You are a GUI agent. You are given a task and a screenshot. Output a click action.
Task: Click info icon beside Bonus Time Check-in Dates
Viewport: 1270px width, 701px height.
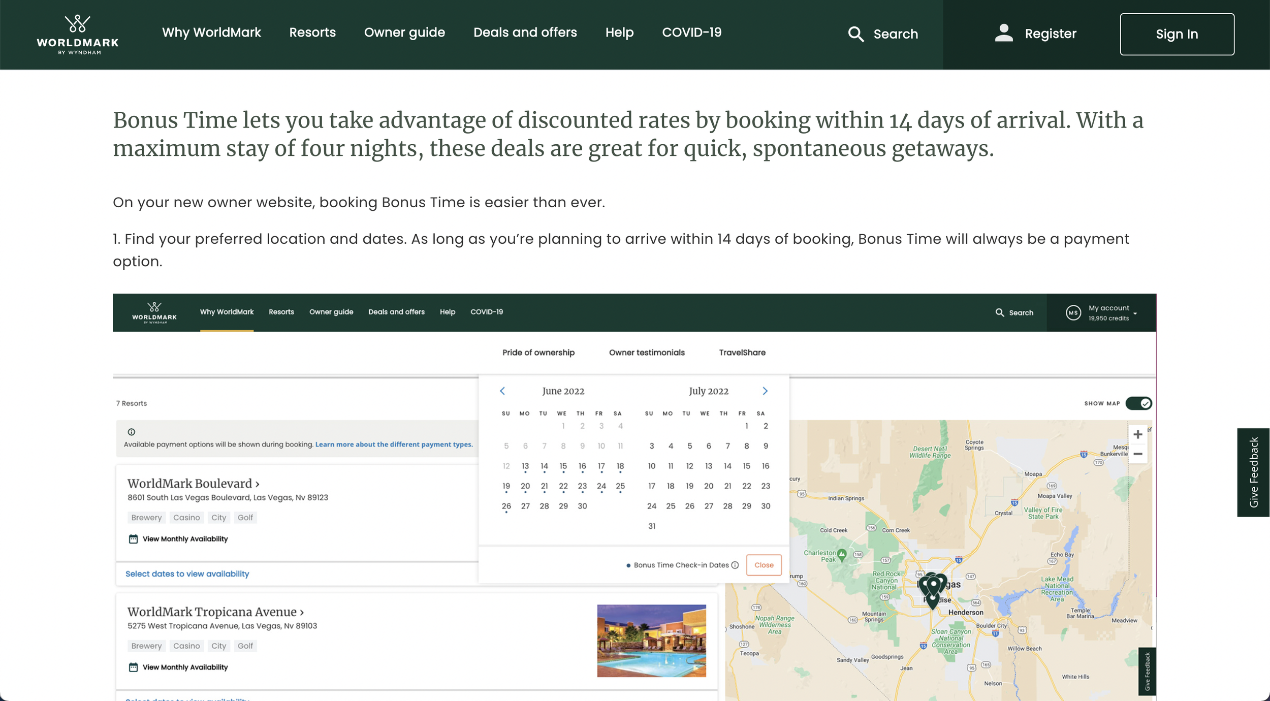tap(735, 565)
